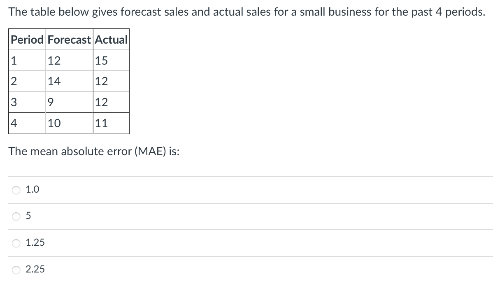Viewport: 493px width, 284px height.
Task: Click the Period column header
Action: [x=26, y=40]
